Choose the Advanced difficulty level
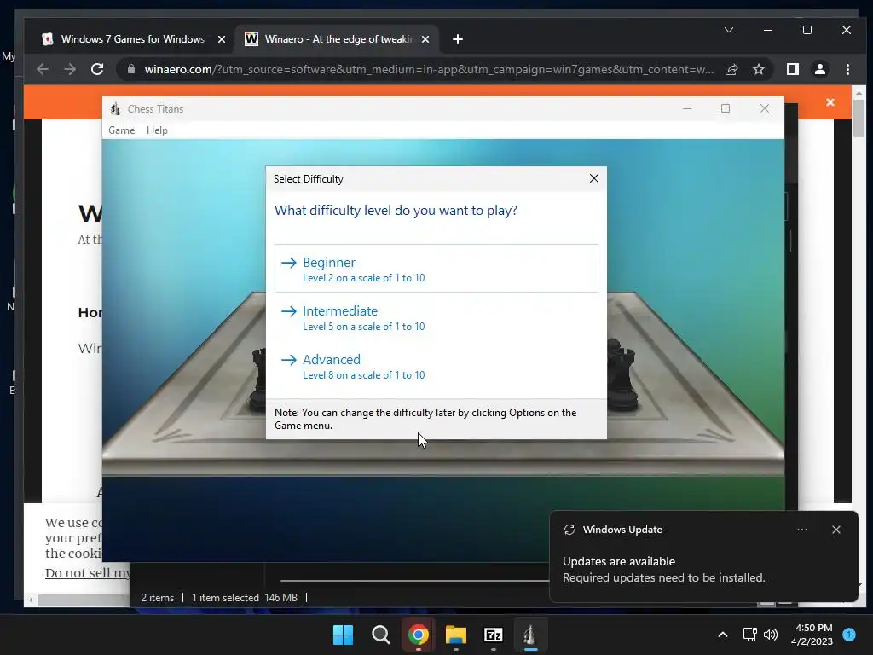The image size is (873, 655). (x=436, y=366)
